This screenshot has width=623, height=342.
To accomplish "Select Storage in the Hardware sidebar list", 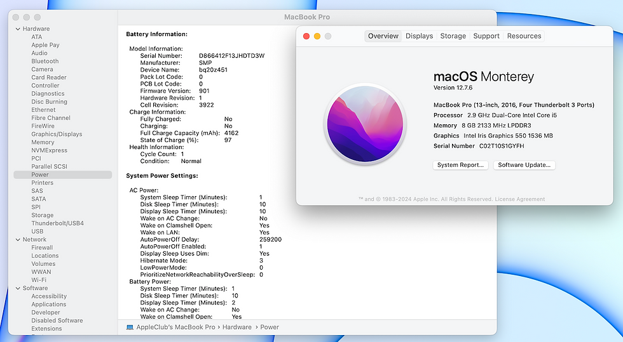I will [x=43, y=215].
